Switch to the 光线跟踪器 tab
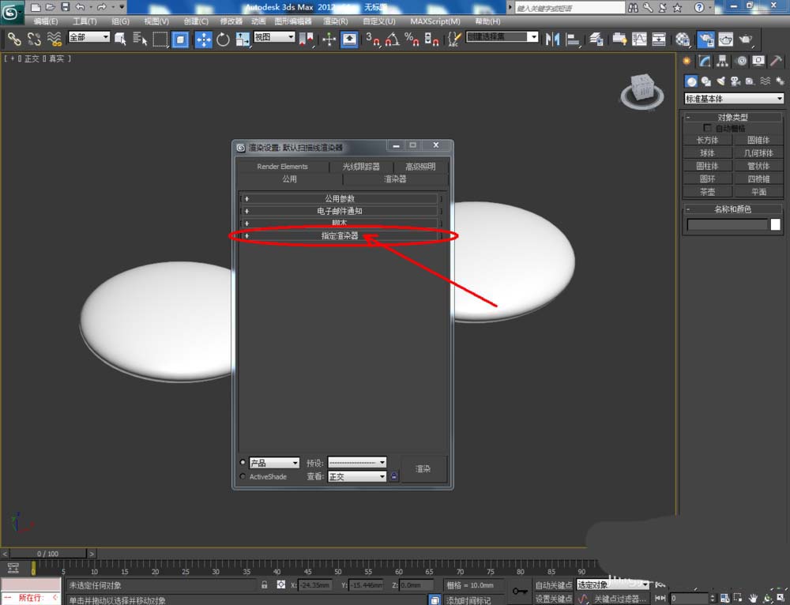The image size is (790, 605). pos(361,166)
